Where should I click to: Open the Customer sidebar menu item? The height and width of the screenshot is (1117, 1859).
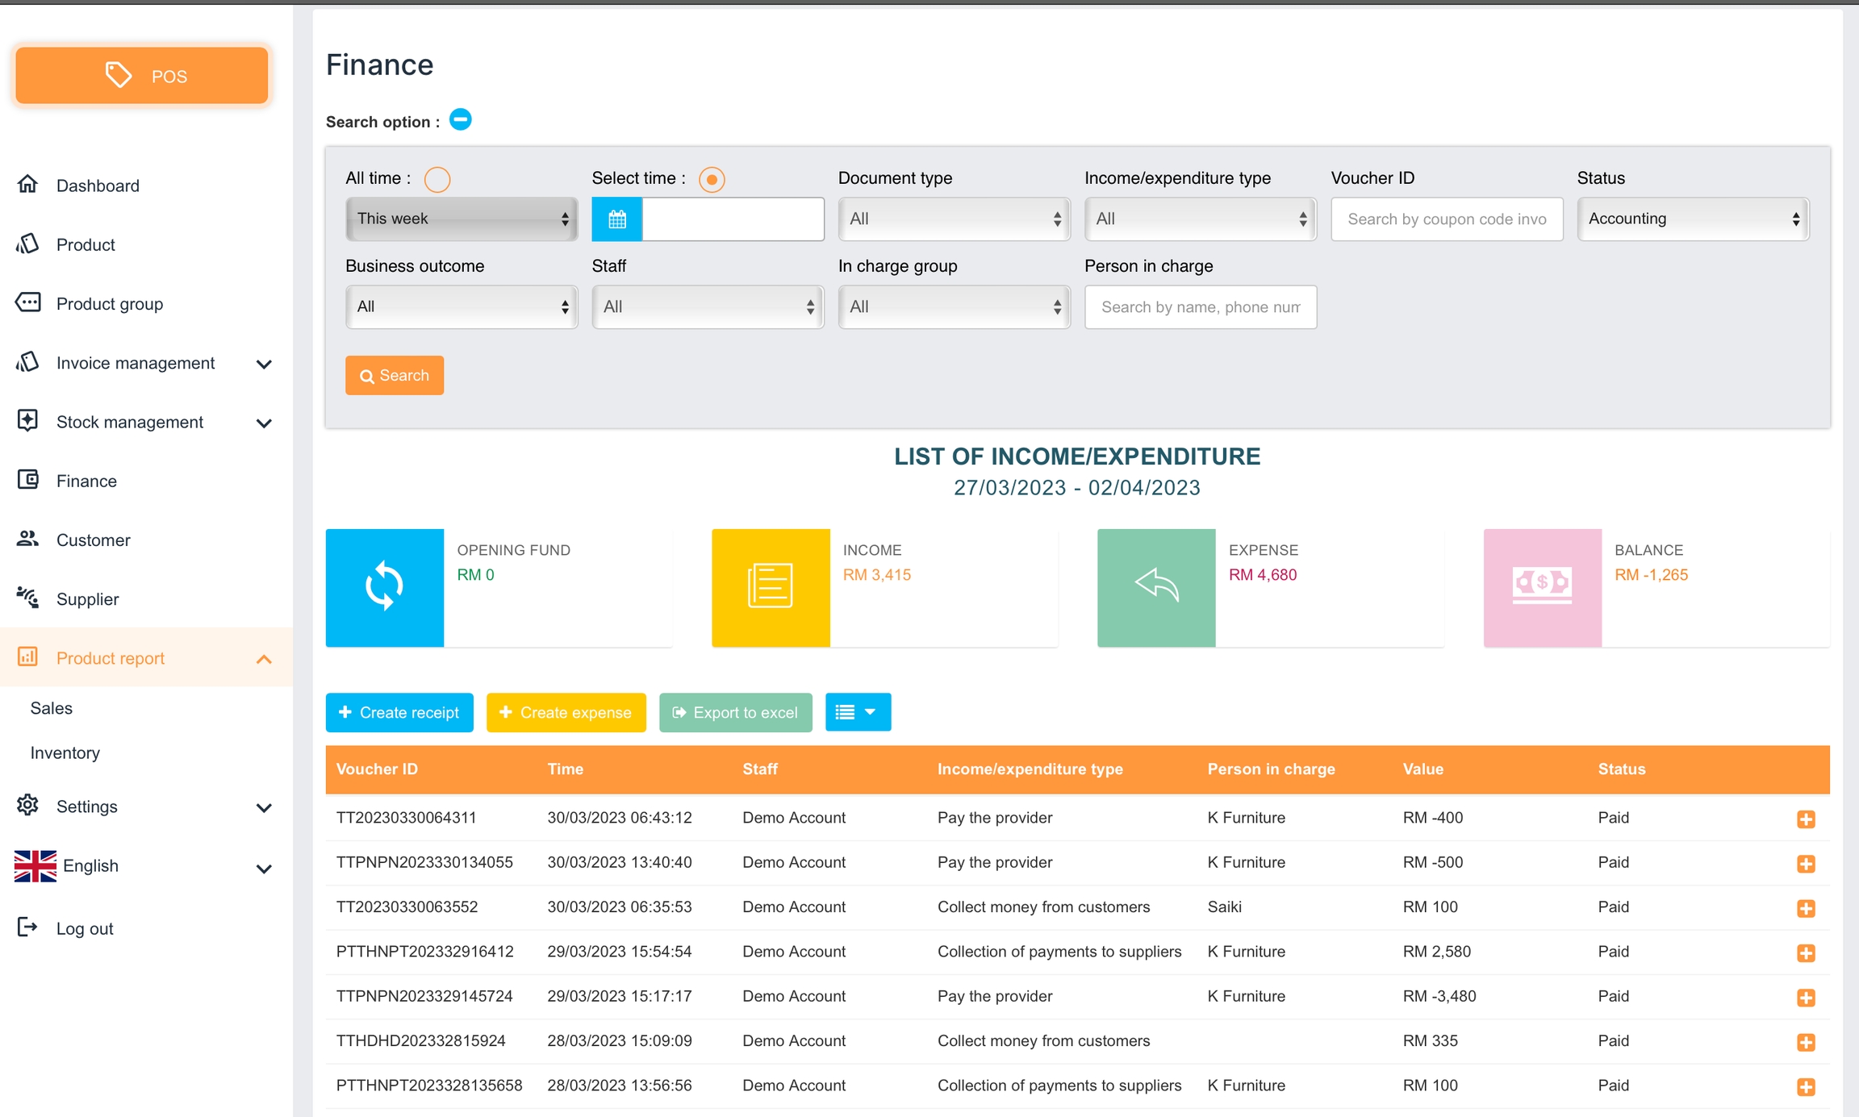93,540
